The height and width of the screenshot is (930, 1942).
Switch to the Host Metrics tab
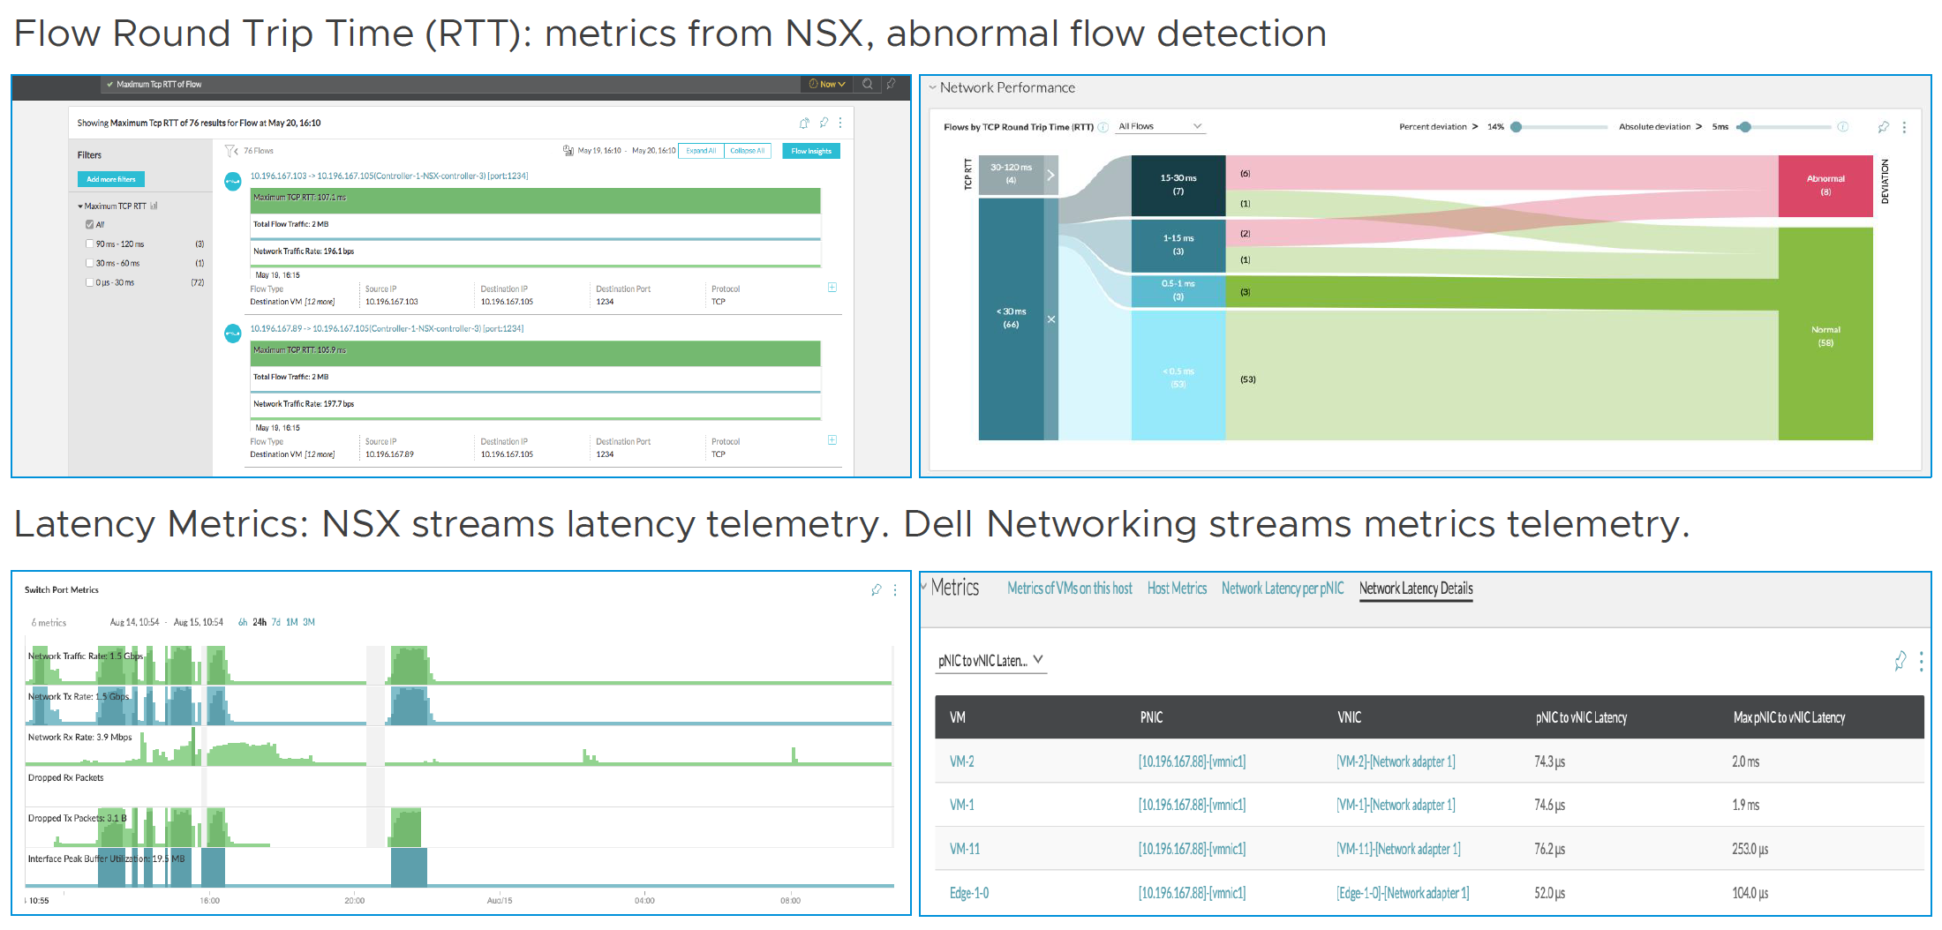click(1177, 589)
